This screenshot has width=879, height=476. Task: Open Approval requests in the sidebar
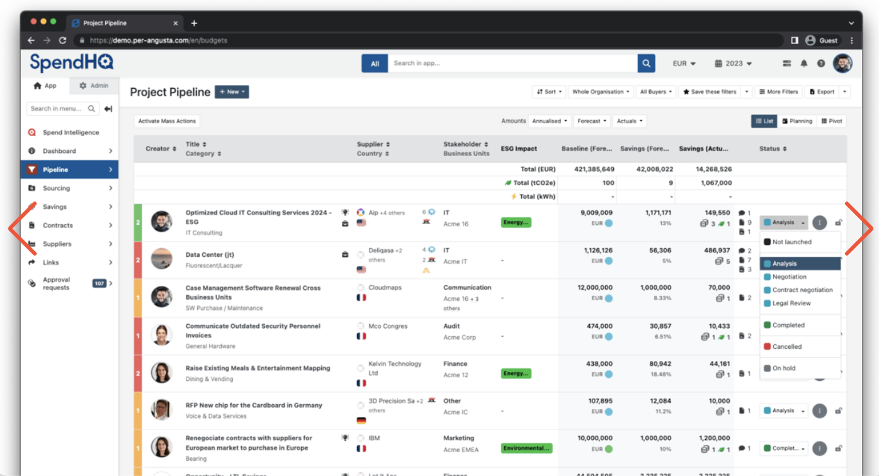(x=69, y=284)
